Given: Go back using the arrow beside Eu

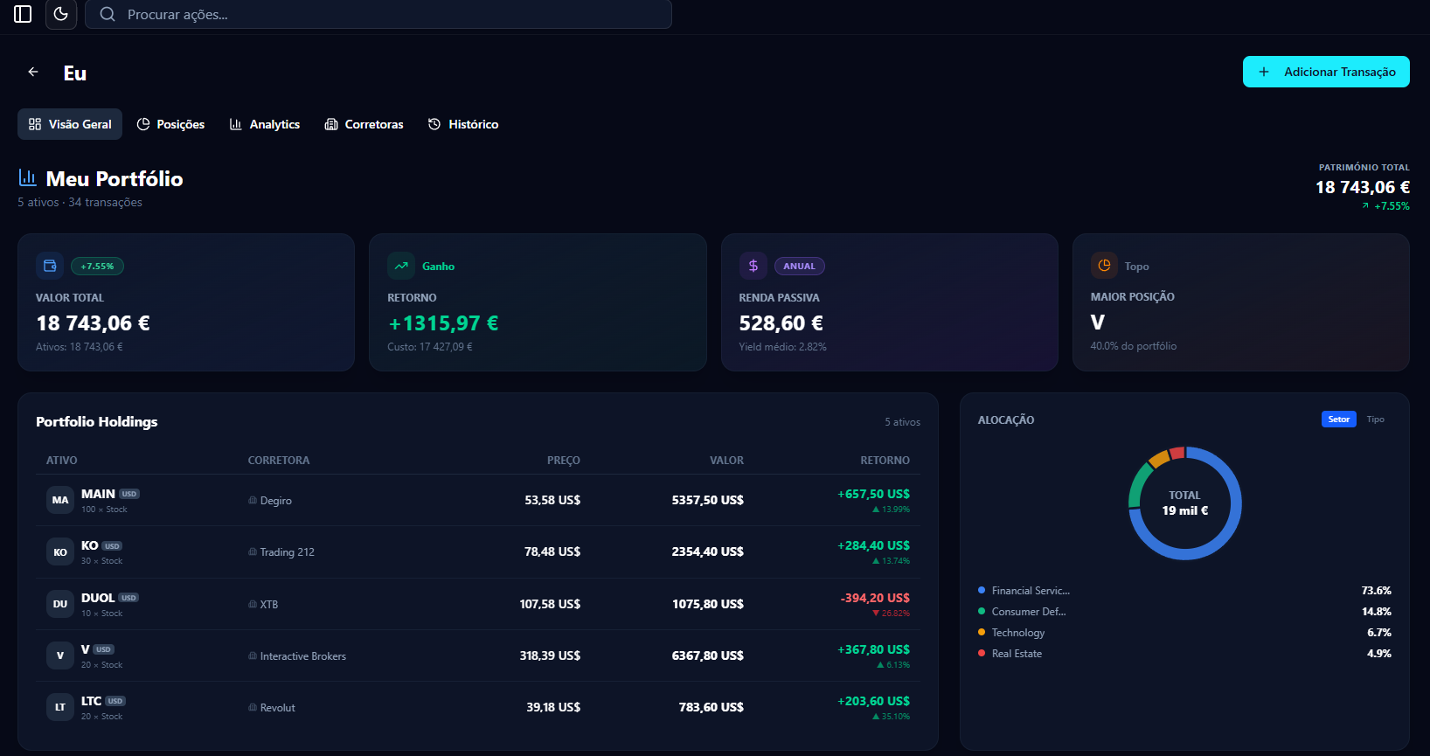Looking at the screenshot, I should pyautogui.click(x=33, y=72).
